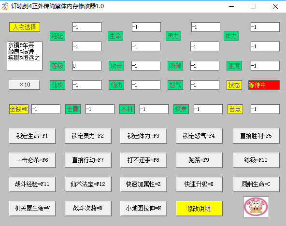Enable 一击必杀=F6 button
The width and height of the screenshot is (286, 226).
coord(32,160)
